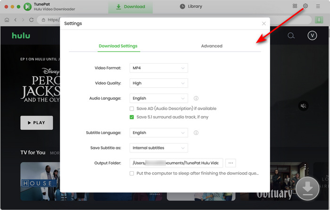
Task: Uncheck Save 5.1 surround audio track
Action: pyautogui.click(x=132, y=117)
